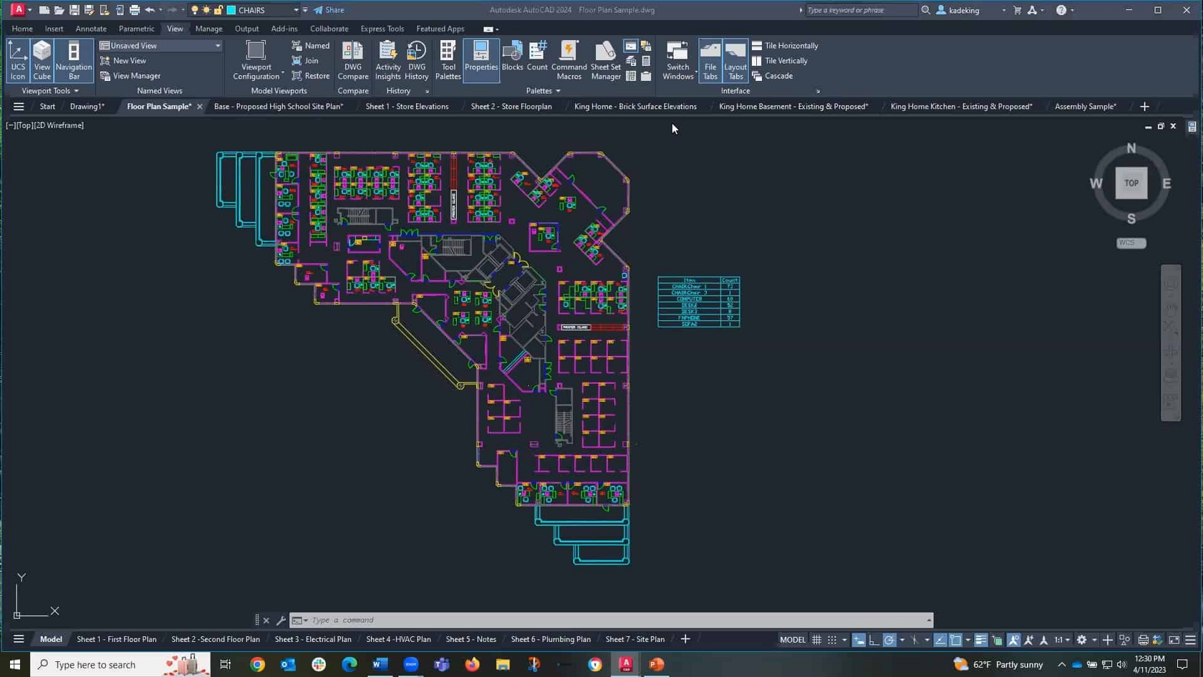Open status bar Customization menu icon
This screenshot has height=677, width=1203.
click(x=1191, y=640)
